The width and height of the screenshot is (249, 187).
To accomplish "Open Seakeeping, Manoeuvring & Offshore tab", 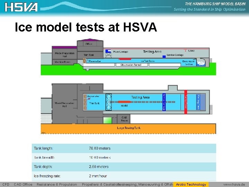I will coord(145,185).
